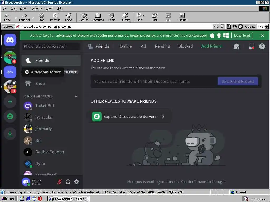Switch to the Blocked tab
Screen dimensions: 270x202
point(185,46)
